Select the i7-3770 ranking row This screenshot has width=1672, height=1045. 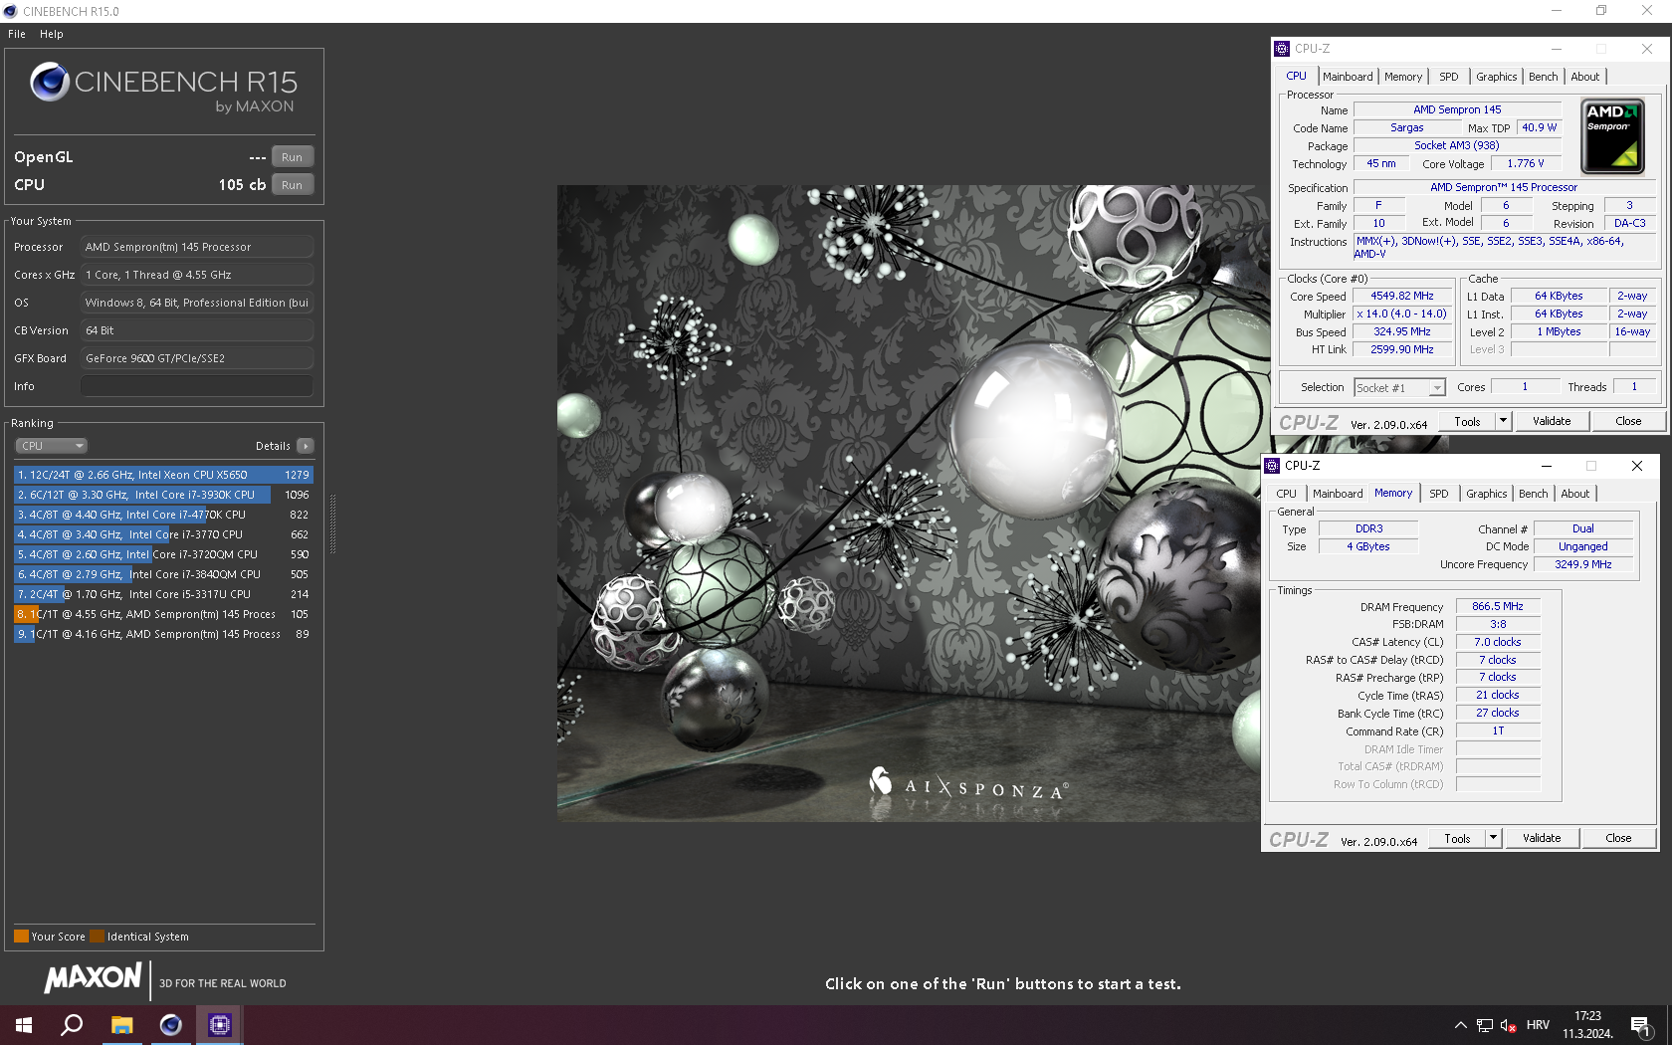point(163,534)
